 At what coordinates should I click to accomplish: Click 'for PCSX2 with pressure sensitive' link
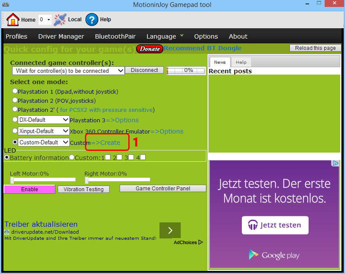(107, 110)
